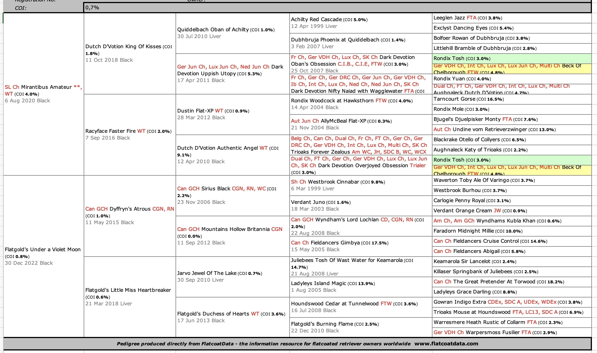
Task: Select Undine vom Retrieverzwinger cell
Action: coord(512,130)
